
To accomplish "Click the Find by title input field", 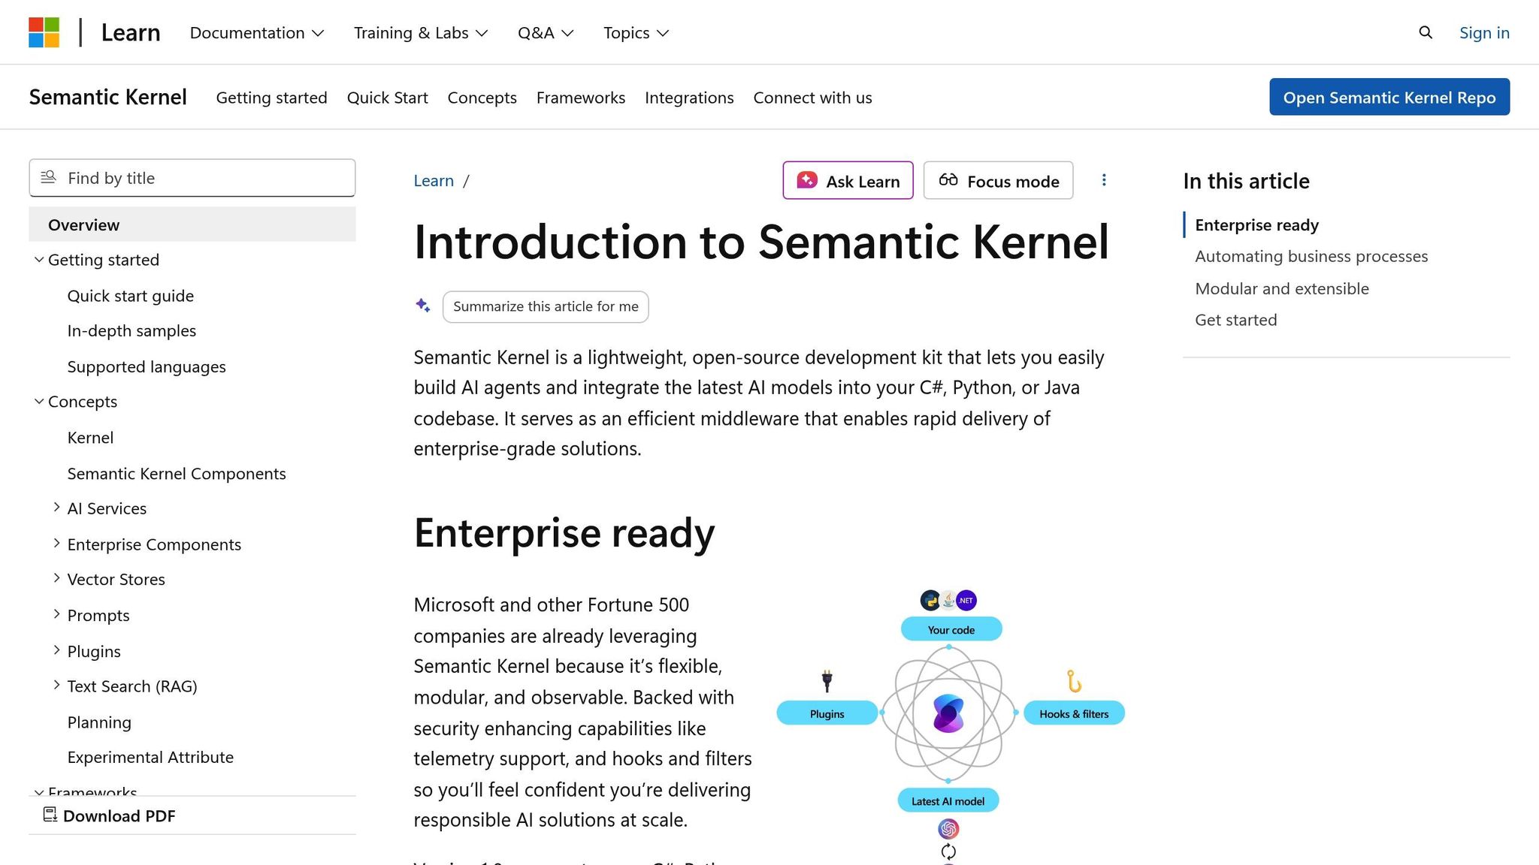I will (x=192, y=177).
